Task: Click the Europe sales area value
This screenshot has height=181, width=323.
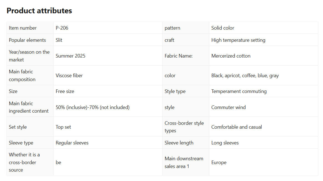Action: pyautogui.click(x=219, y=162)
